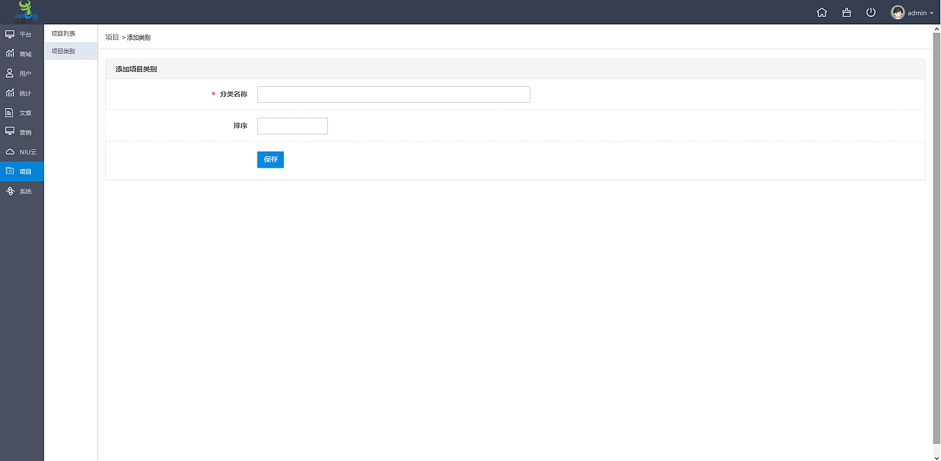Click the 添加项目类别 panel heading
This screenshot has width=941, height=461.
coord(136,69)
